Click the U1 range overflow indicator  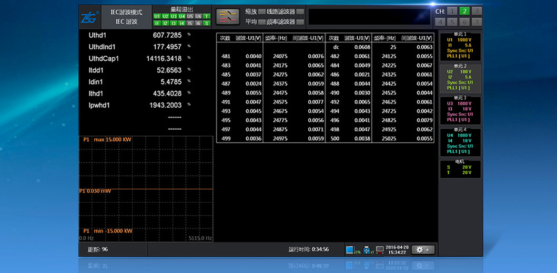click(157, 16)
